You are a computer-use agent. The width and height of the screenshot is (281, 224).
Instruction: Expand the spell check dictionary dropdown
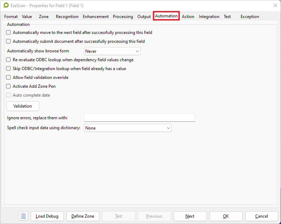coord(127,128)
